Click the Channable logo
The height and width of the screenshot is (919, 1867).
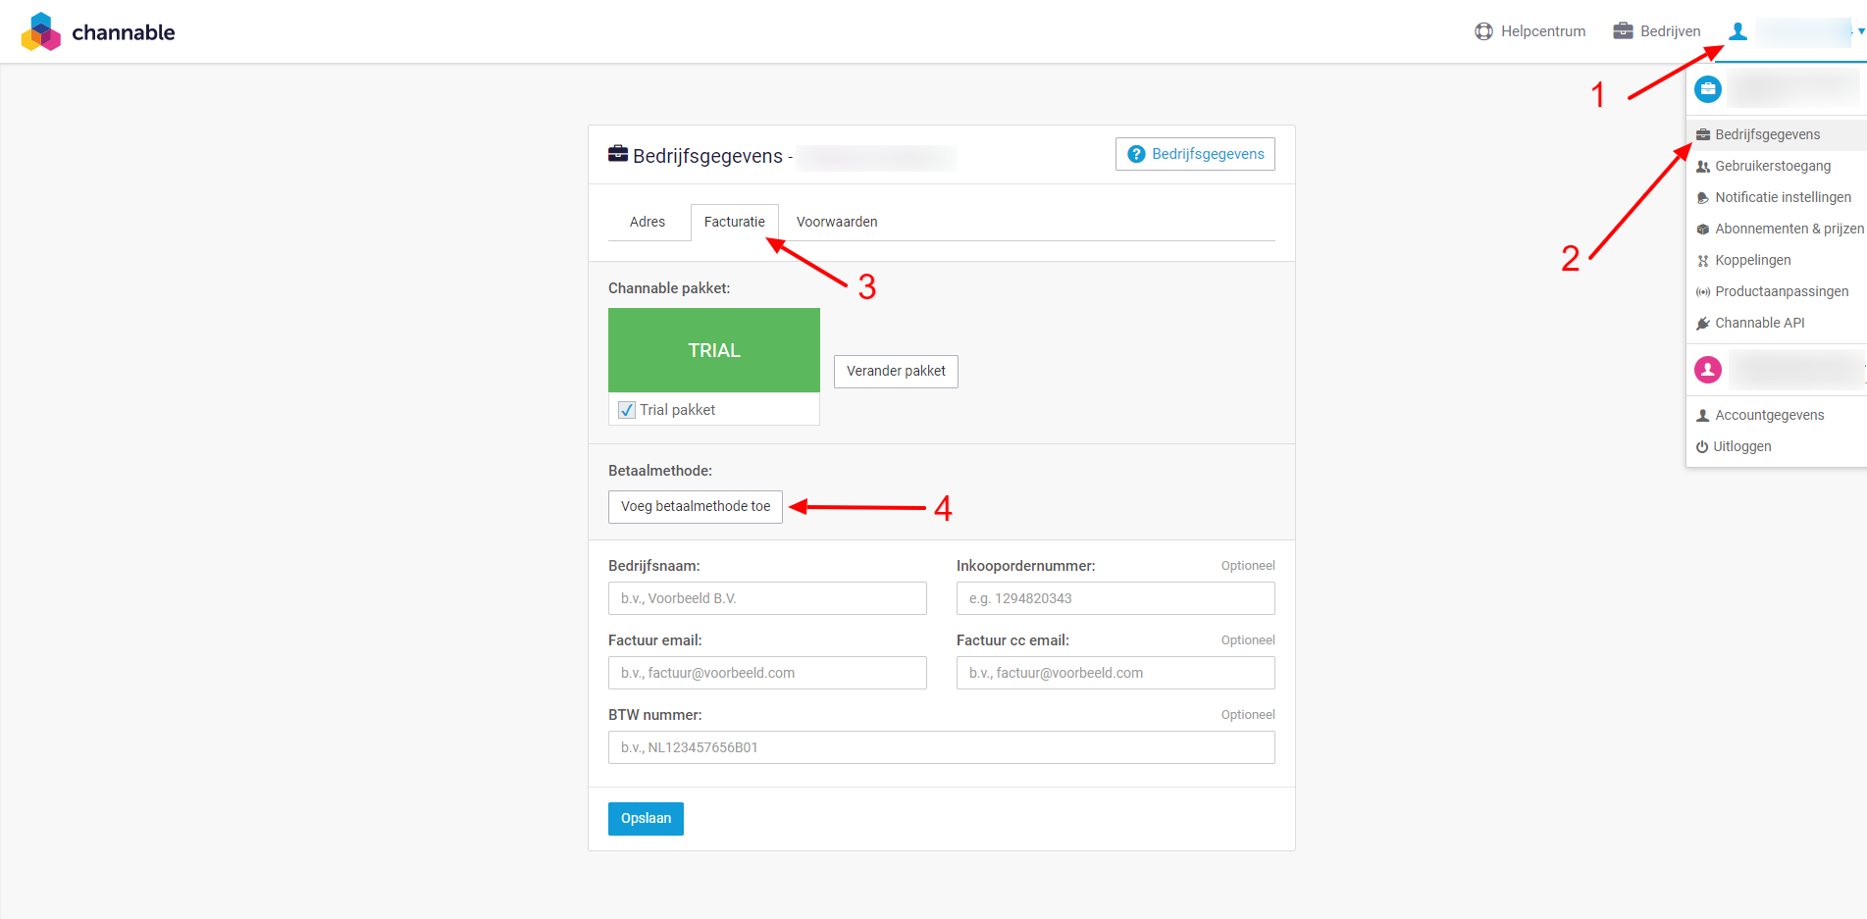[x=98, y=31]
